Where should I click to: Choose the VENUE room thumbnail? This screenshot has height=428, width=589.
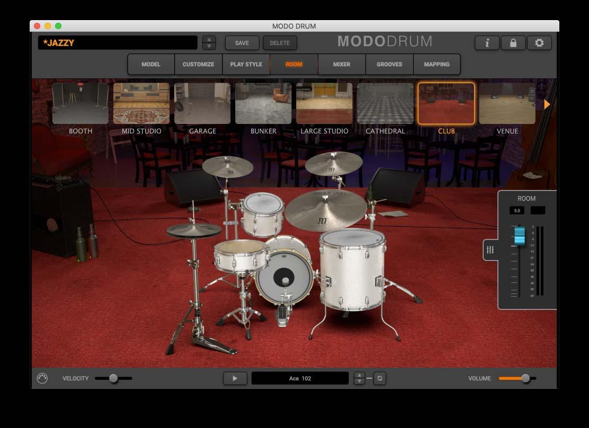[x=507, y=103]
